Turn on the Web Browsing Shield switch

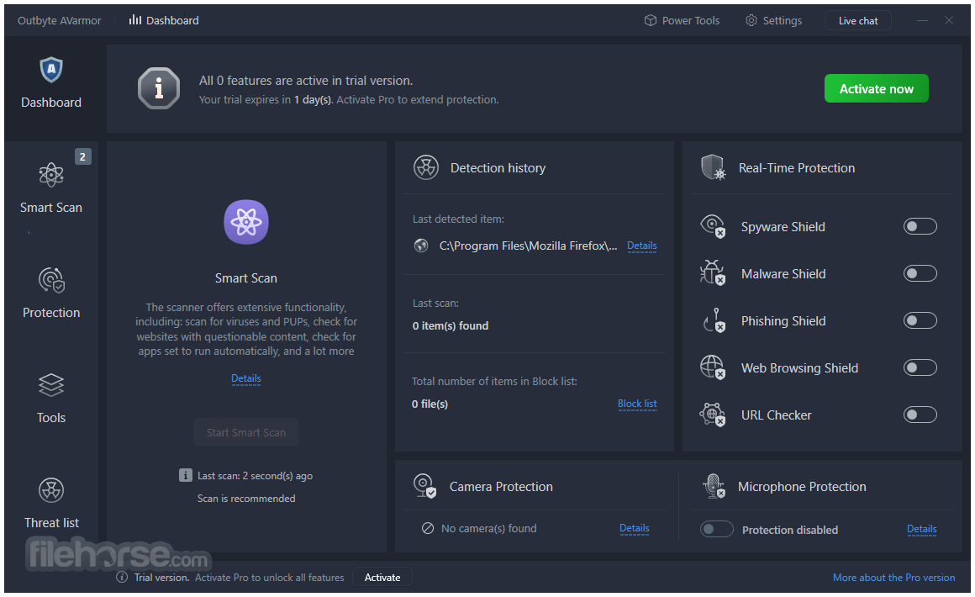coord(920,367)
